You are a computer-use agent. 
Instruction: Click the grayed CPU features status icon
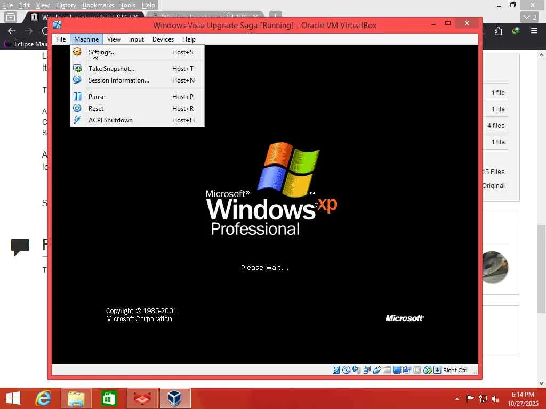(x=417, y=370)
